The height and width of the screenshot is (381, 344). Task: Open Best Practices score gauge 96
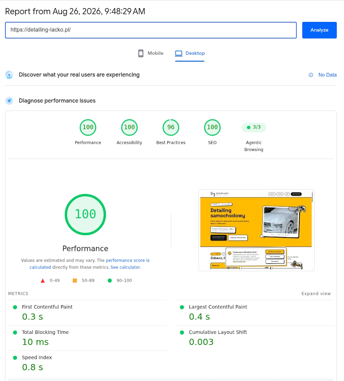pos(171,127)
